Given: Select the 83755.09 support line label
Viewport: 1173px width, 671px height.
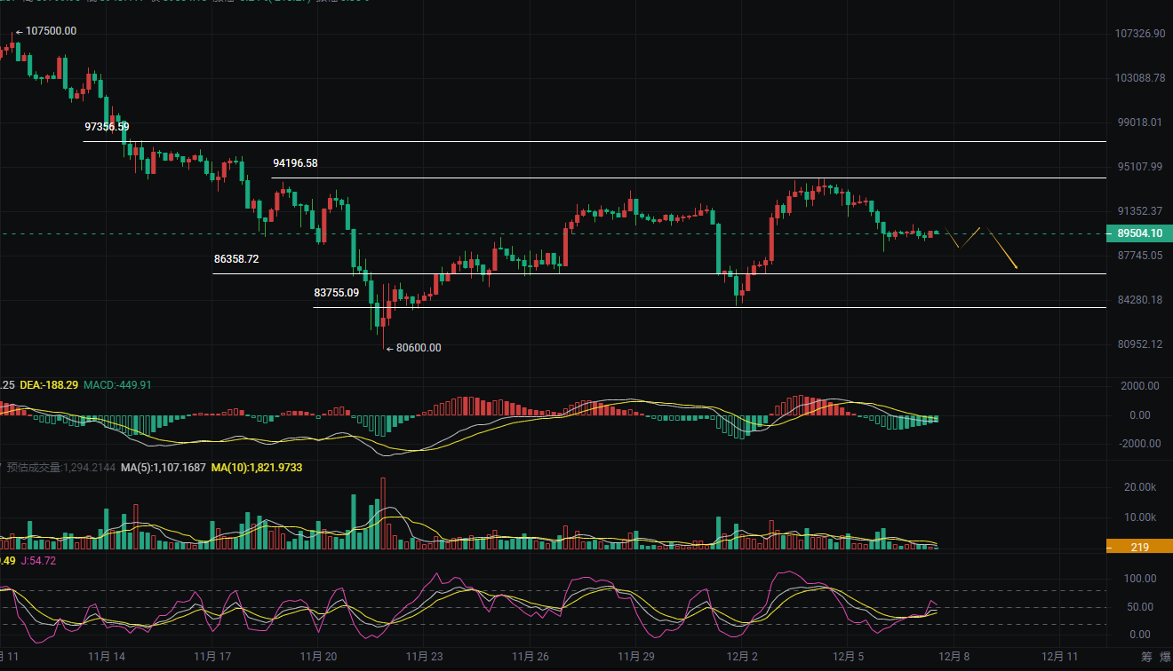Looking at the screenshot, I should coord(337,292).
